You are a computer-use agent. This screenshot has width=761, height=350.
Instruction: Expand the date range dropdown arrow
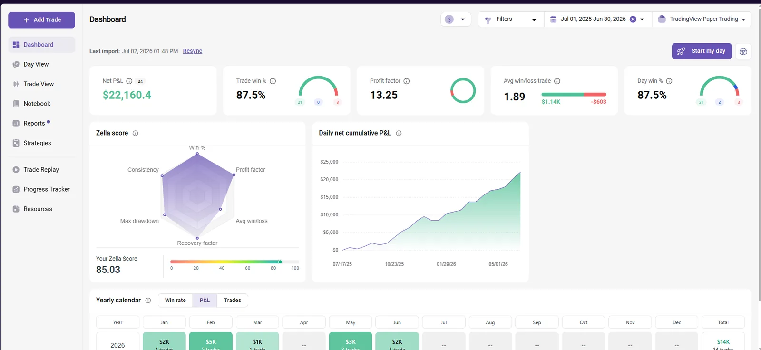(642, 19)
